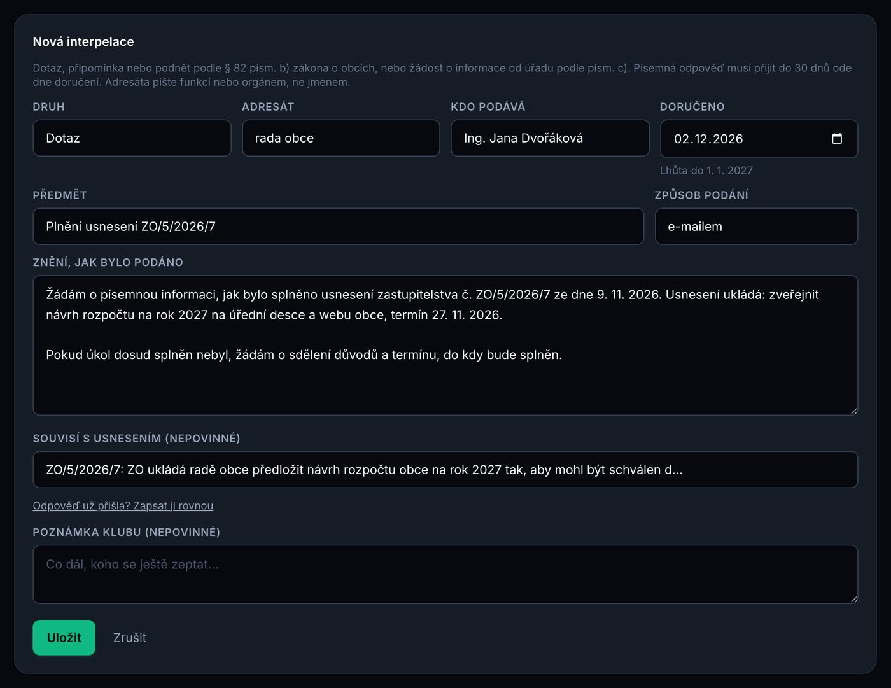891x688 pixels.
Task: Open the Druh dropdown showing Dotaz
Action: point(132,138)
